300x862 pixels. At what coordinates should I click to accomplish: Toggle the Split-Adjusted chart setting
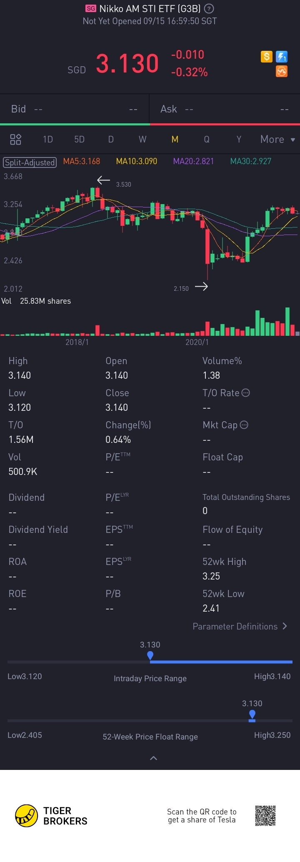30,162
